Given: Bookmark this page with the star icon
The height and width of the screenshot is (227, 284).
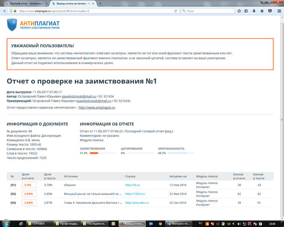Looking at the screenshot, I should click(239, 11).
